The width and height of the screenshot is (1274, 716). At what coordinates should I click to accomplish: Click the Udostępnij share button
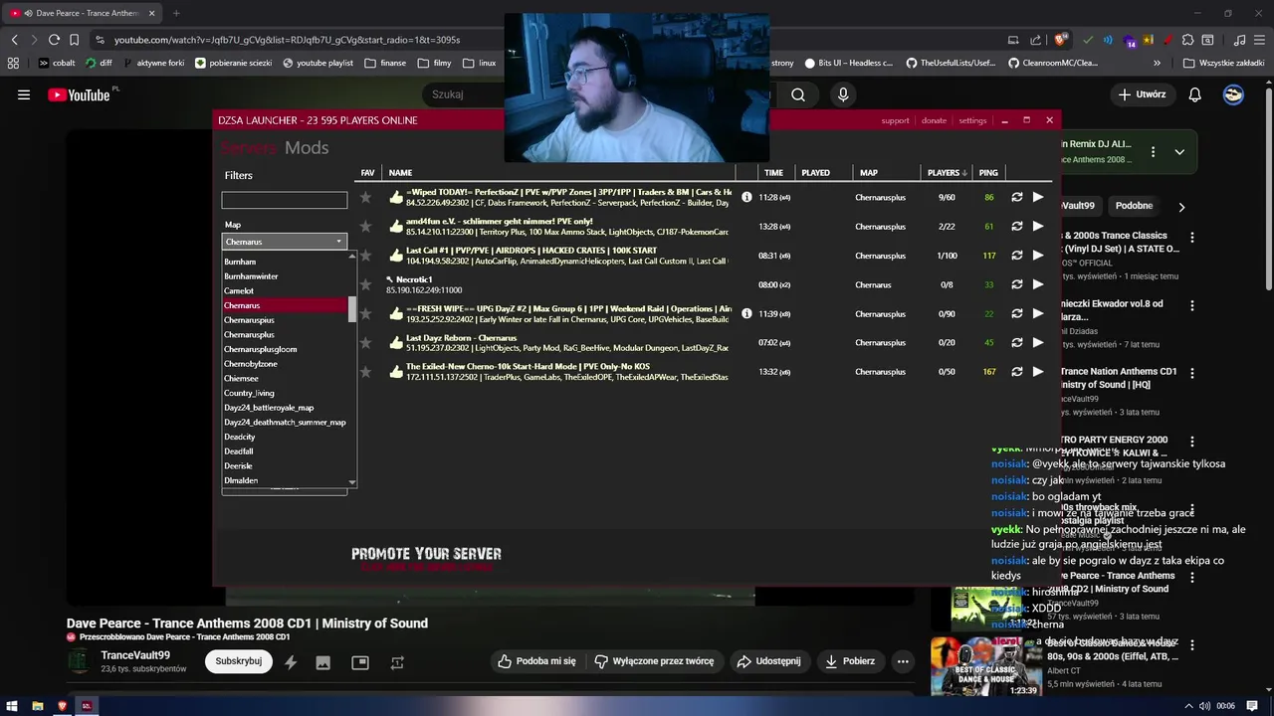pyautogui.click(x=767, y=661)
